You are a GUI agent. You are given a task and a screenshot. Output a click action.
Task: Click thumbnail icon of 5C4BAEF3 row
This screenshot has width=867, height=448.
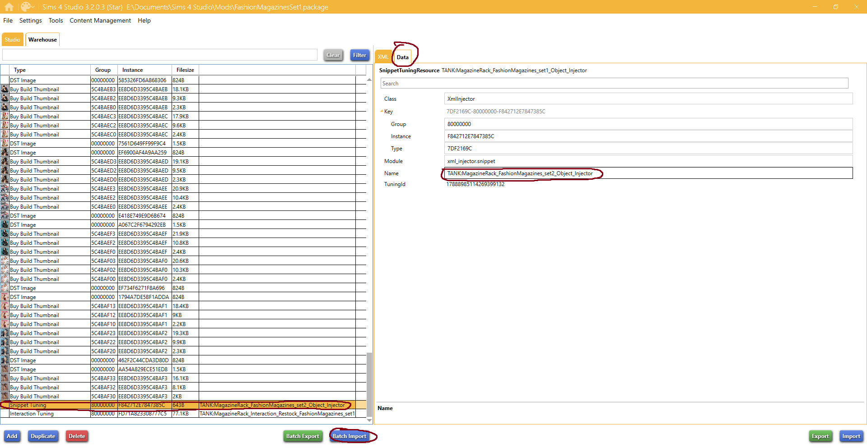click(x=5, y=234)
